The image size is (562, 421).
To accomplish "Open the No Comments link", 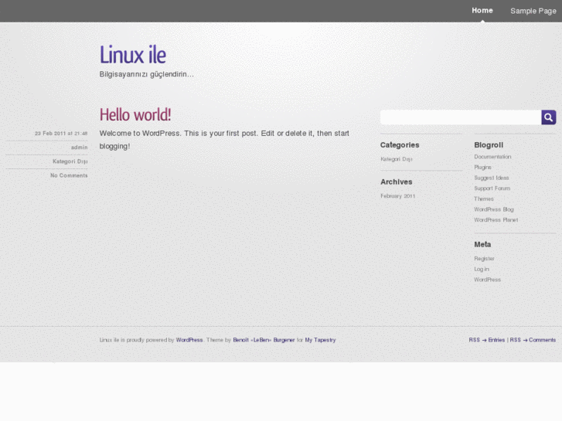I will tap(69, 175).
